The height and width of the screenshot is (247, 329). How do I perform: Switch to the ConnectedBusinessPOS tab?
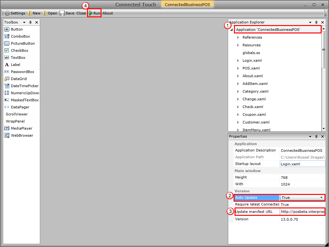tap(187, 5)
